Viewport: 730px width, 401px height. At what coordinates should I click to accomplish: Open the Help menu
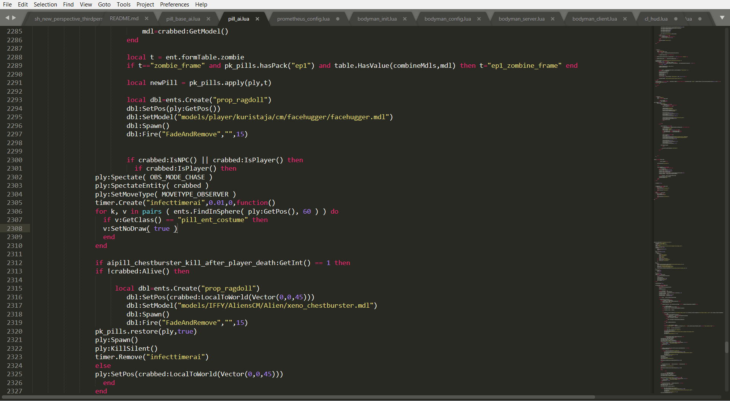(201, 5)
